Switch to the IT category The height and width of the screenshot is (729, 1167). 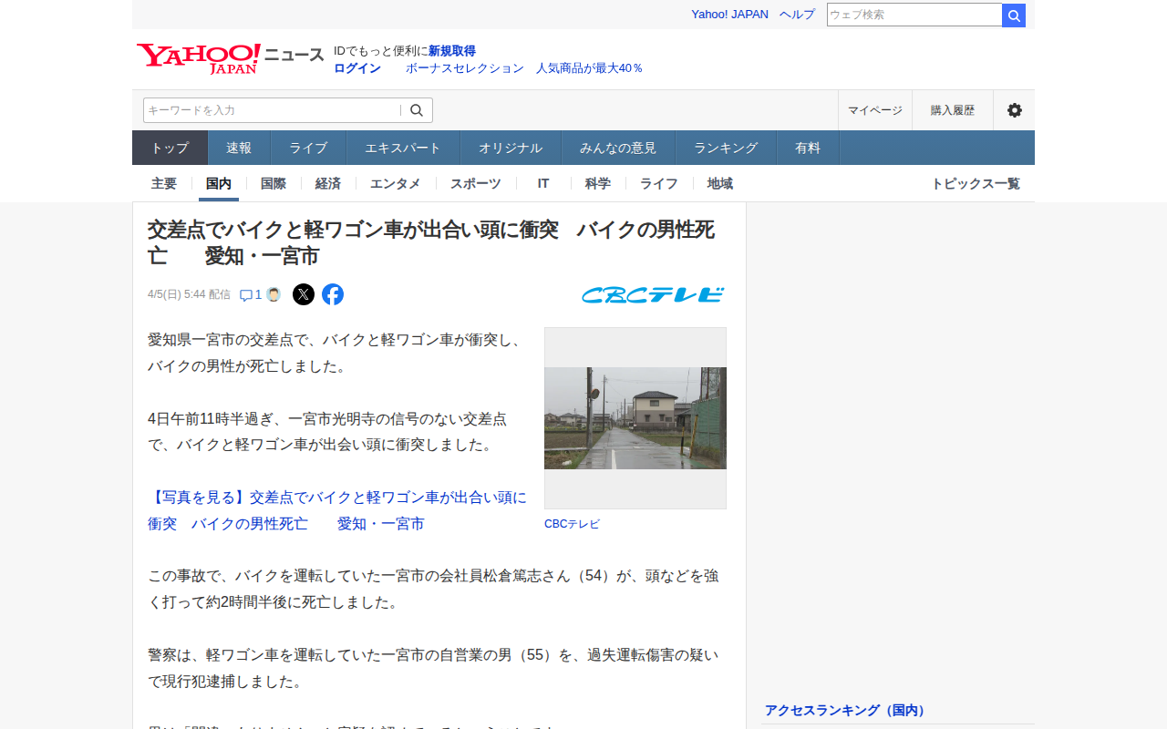[543, 183]
